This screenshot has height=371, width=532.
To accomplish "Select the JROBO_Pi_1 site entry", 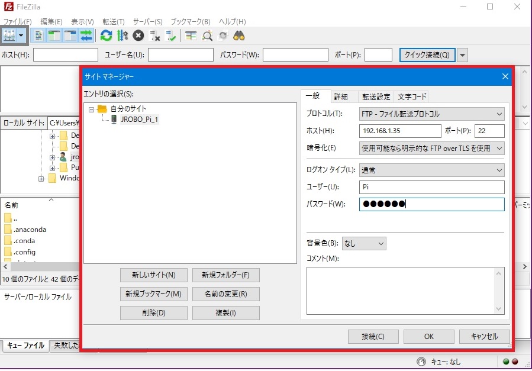I will (x=140, y=120).
